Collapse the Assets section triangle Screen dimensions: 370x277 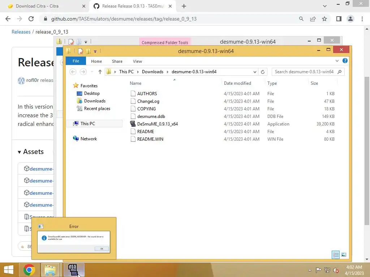click(20, 152)
